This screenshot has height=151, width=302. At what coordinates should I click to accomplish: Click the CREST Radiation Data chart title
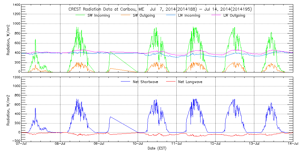click(x=160, y=9)
